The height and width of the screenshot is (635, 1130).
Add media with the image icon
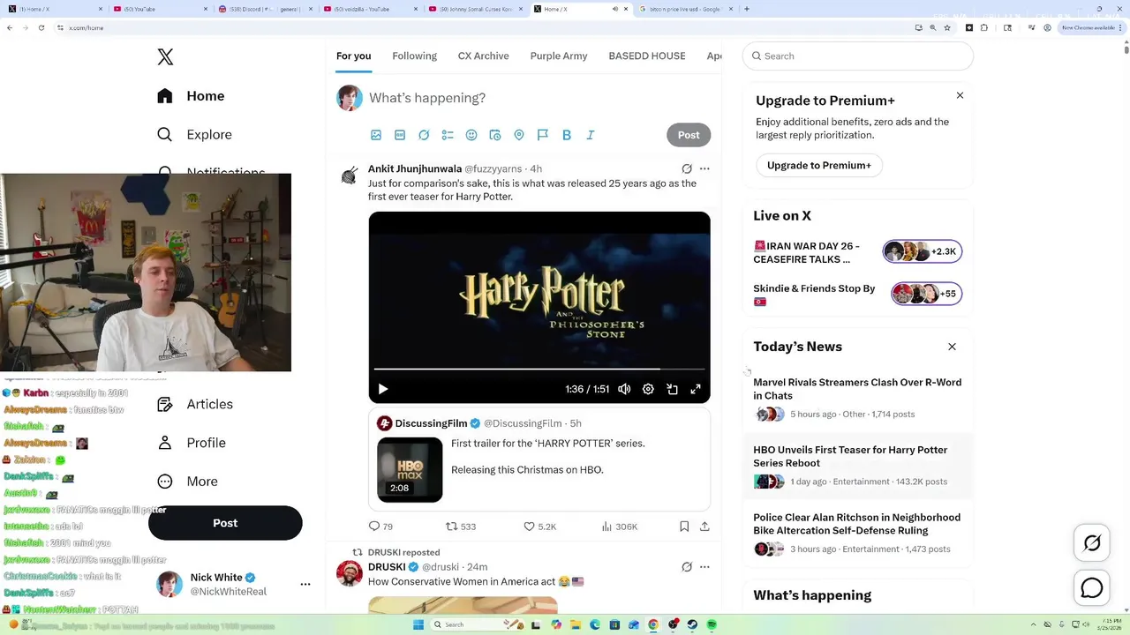point(376,135)
